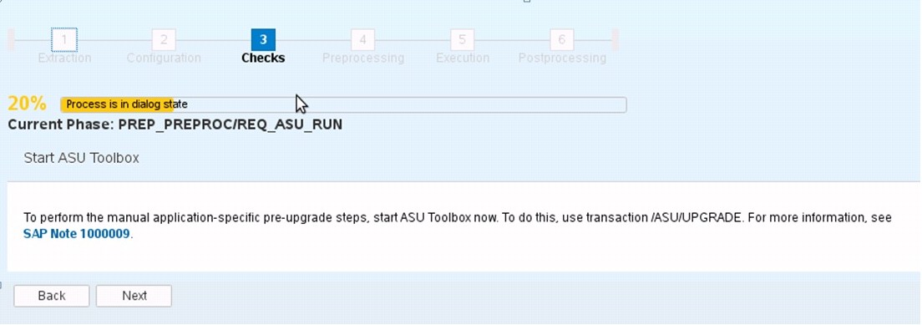Click the step 5 number box
The height and width of the screenshot is (325, 922).
pyautogui.click(x=462, y=39)
